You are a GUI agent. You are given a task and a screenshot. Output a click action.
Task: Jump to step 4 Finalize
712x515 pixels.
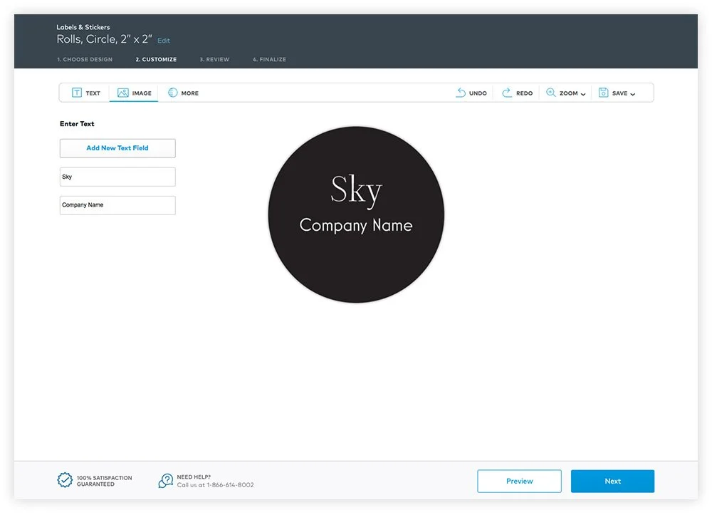pyautogui.click(x=269, y=60)
